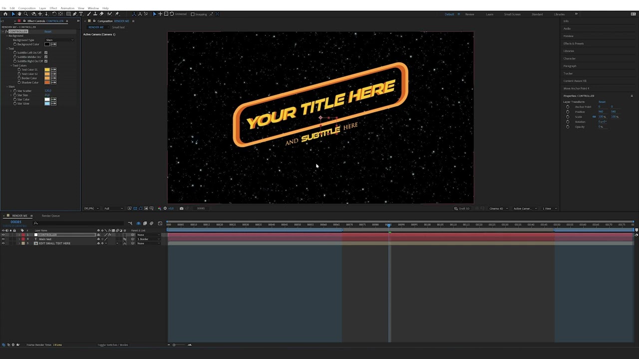Open the Effects & Presets panel
This screenshot has height=359, width=639.
click(x=574, y=43)
